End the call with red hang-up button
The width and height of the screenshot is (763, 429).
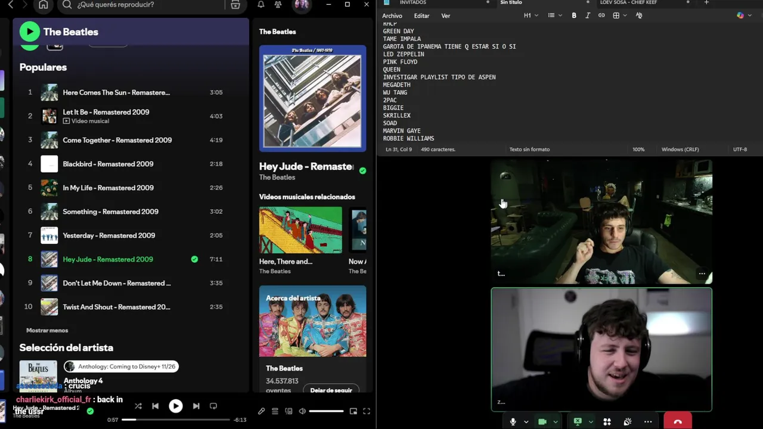click(x=678, y=421)
